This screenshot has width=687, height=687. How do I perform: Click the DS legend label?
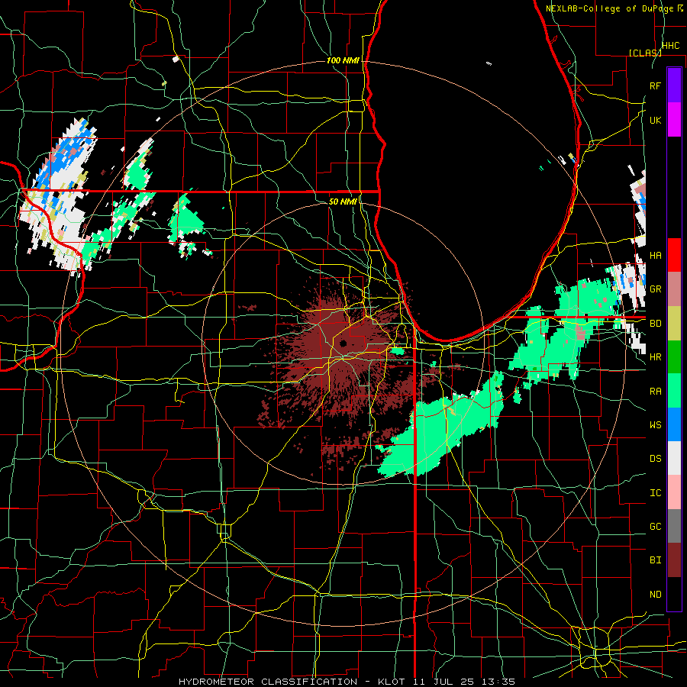click(655, 459)
